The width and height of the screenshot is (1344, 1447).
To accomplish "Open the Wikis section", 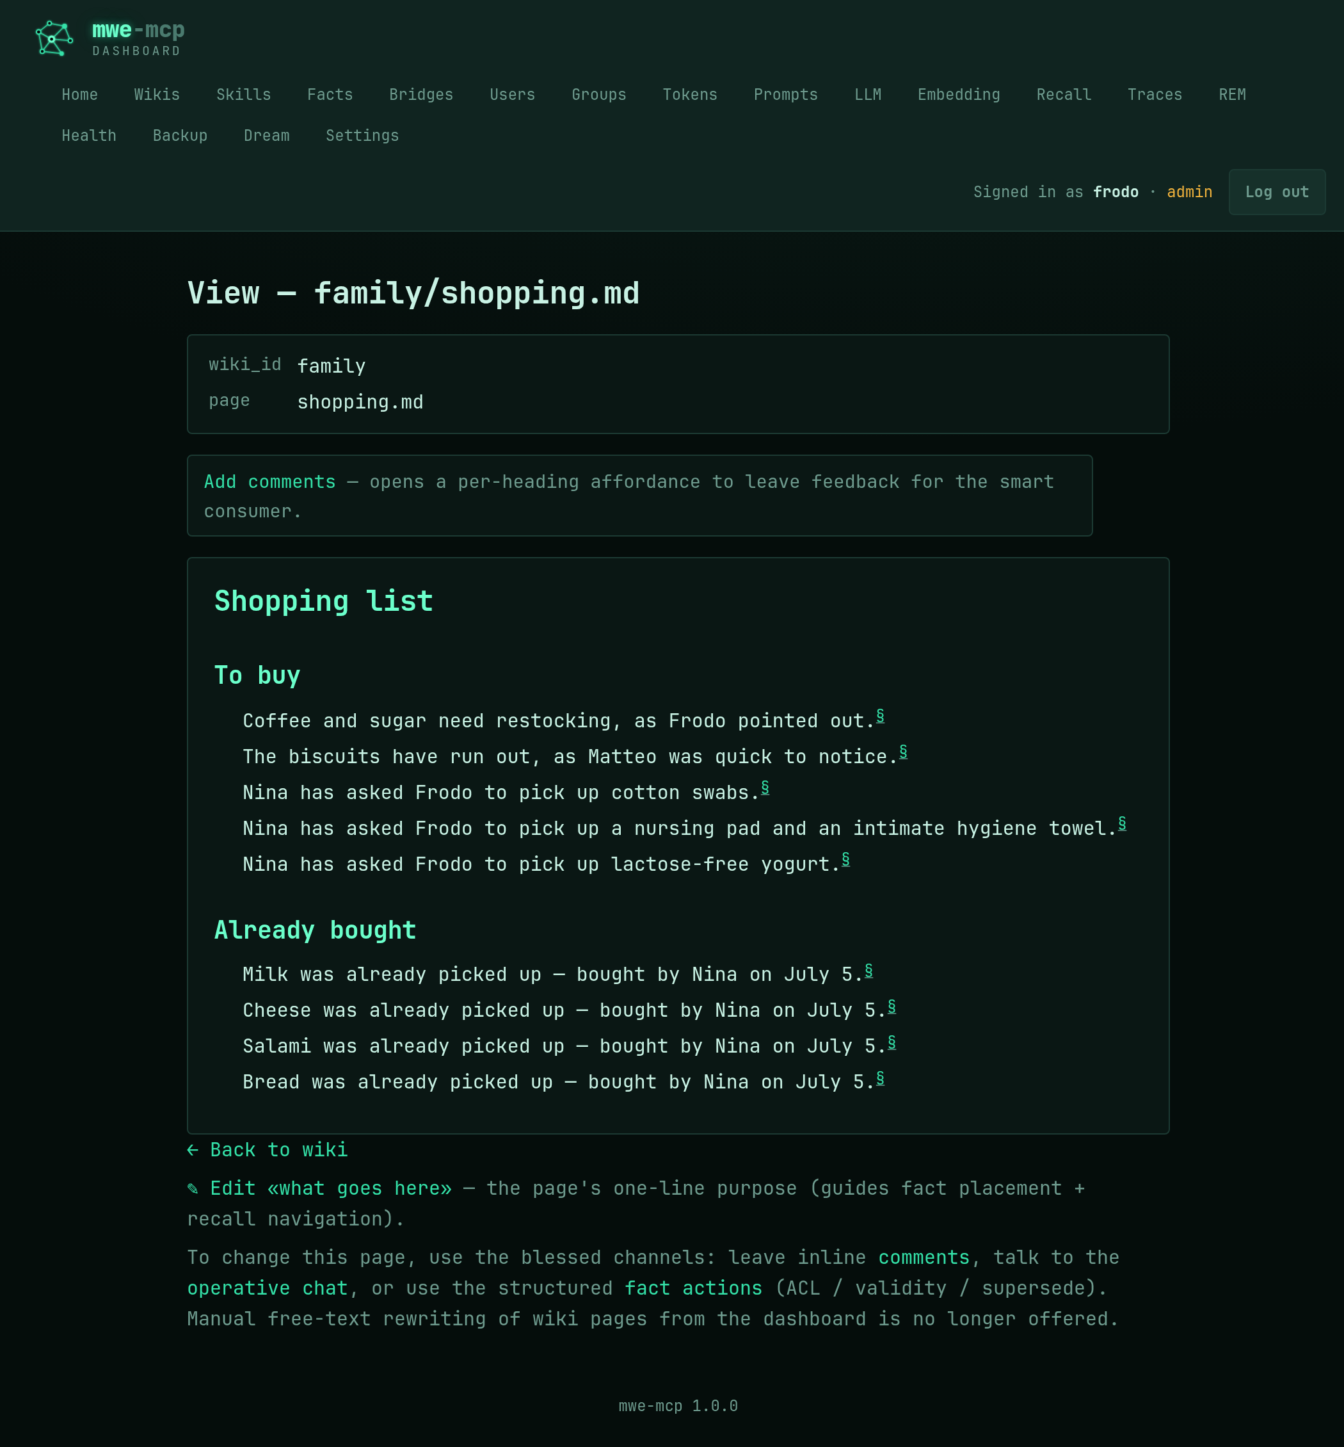I will click(156, 95).
